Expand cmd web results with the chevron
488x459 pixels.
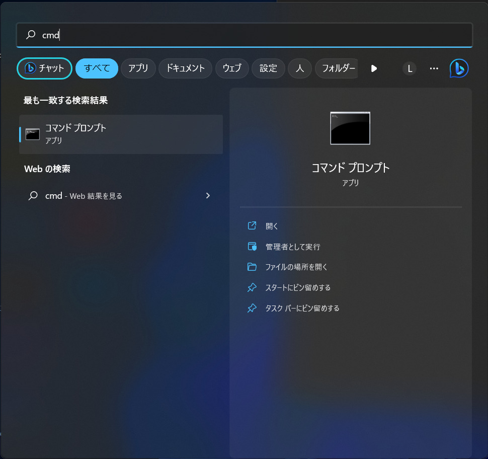[208, 196]
